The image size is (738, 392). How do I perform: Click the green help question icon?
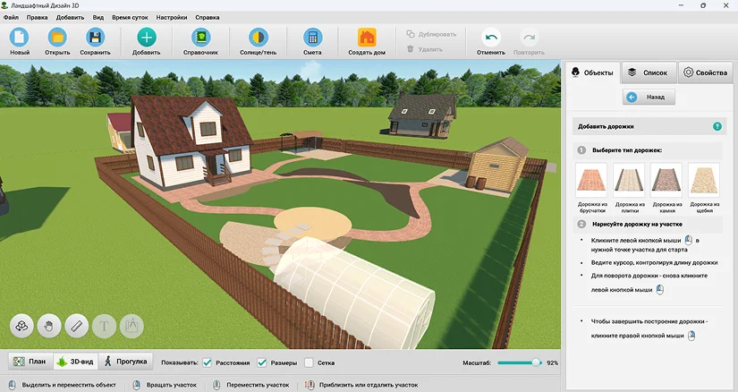717,126
